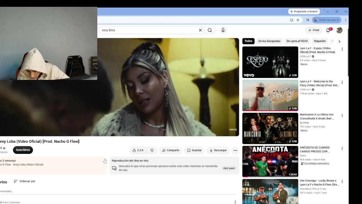Click '90 k vistas • hace 9 días' text
Image resolution: width=362 pixels, height=204 pixels.
point(313,160)
